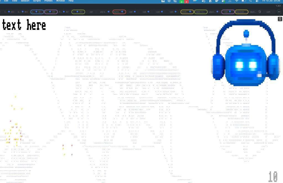Image resolution: width=283 pixels, height=183 pixels.
Task: Open the date and time display
Action: coord(271,1)
